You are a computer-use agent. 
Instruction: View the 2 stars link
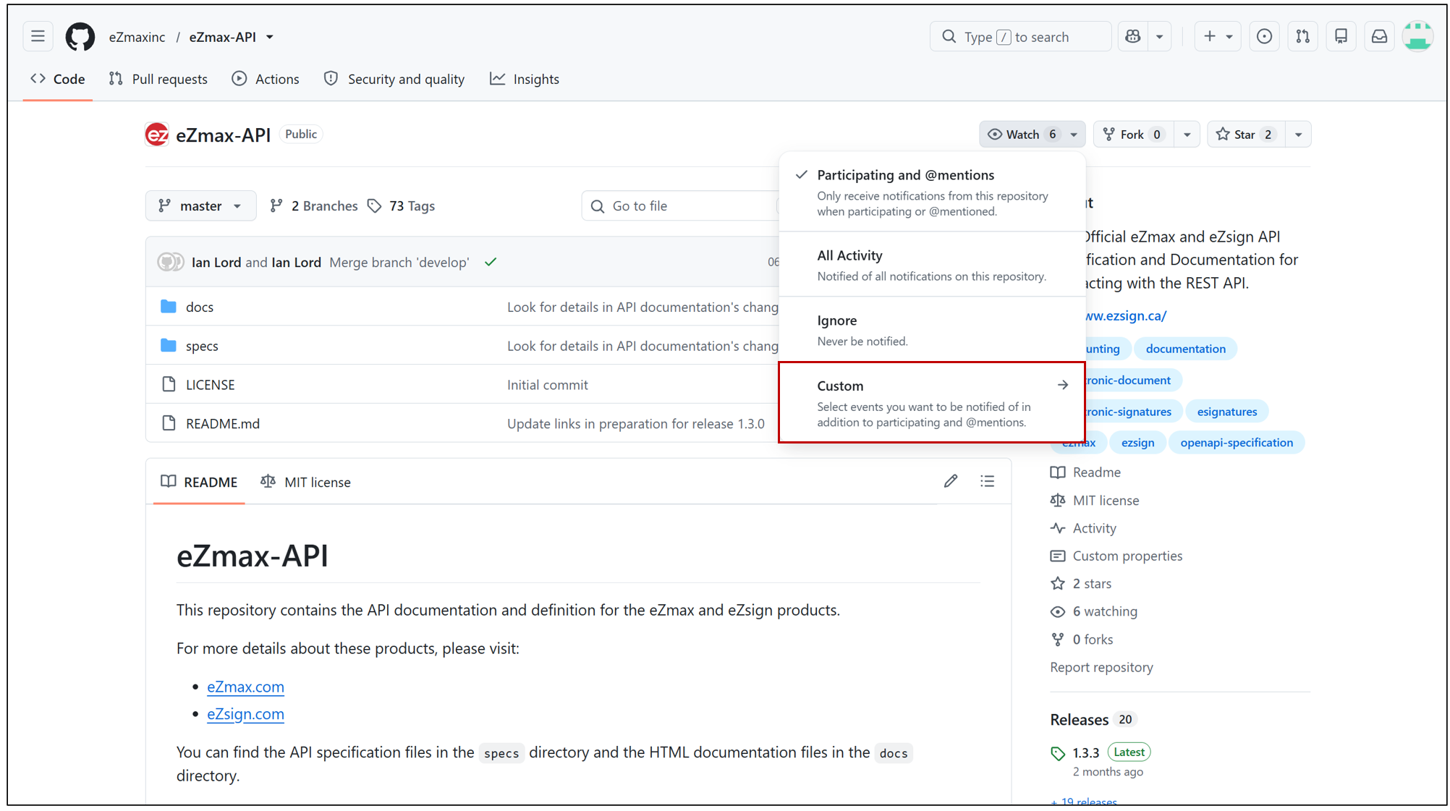[x=1081, y=584]
